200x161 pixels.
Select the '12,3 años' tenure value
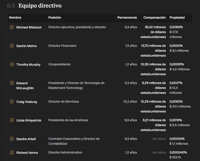130,102
